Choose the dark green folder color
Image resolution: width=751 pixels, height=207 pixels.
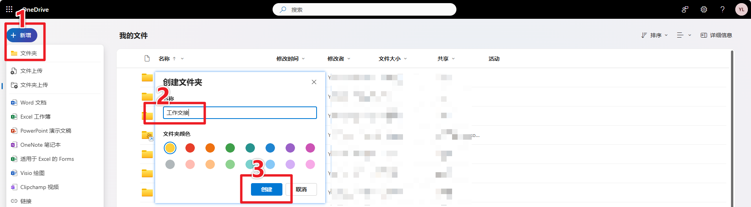(x=230, y=148)
